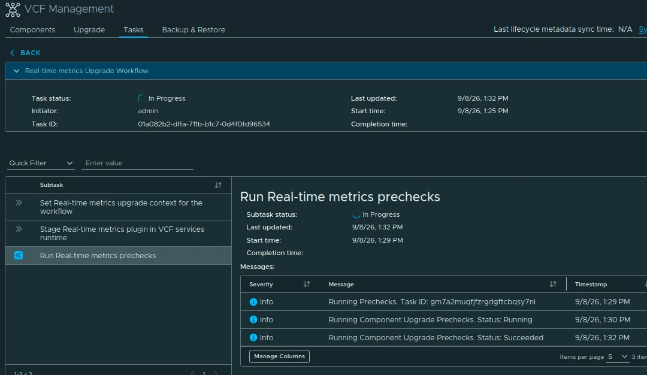
Task: Click the Info icon for 'Status: Running'
Action: [x=253, y=320]
